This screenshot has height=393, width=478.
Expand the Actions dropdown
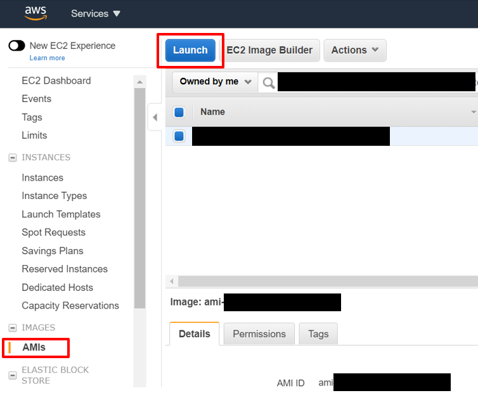355,50
